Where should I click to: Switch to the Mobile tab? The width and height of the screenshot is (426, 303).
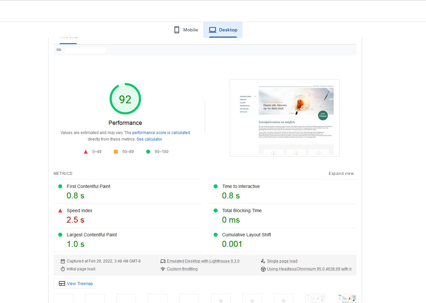point(186,30)
